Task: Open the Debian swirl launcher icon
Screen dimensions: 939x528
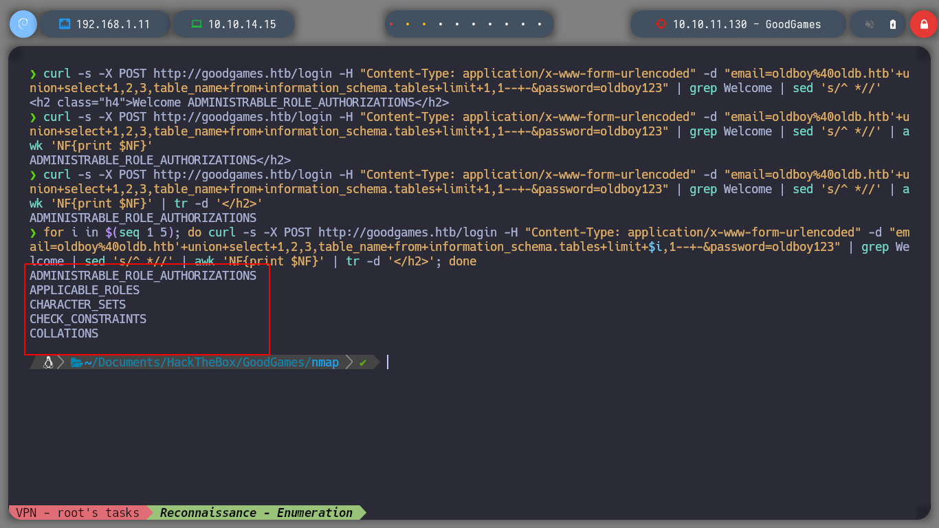Action: (23, 24)
